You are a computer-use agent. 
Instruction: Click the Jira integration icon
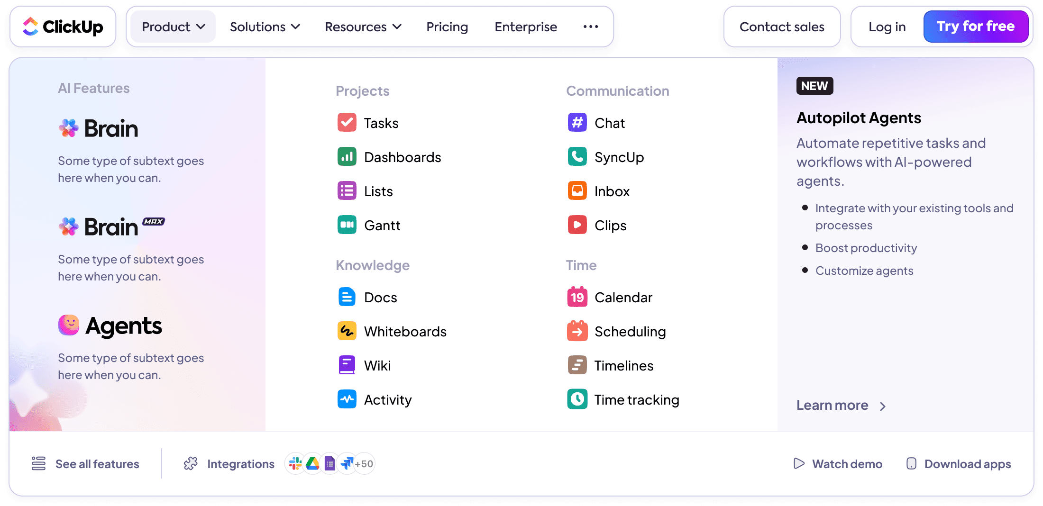coord(347,463)
